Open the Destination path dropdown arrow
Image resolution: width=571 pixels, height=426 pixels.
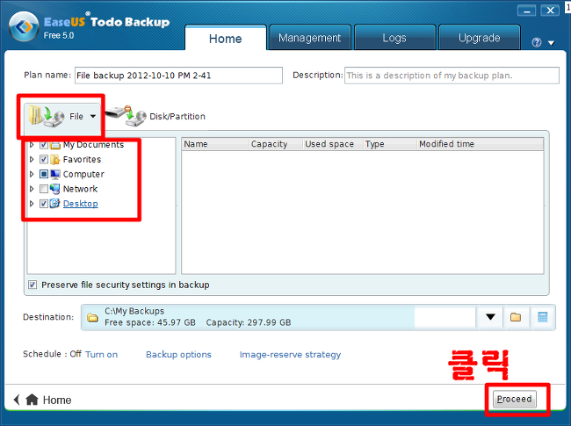[x=490, y=317]
